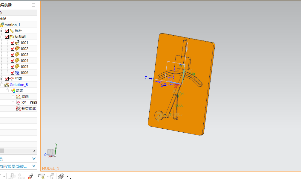Toggle the 连杆 checkbox

click(7, 31)
